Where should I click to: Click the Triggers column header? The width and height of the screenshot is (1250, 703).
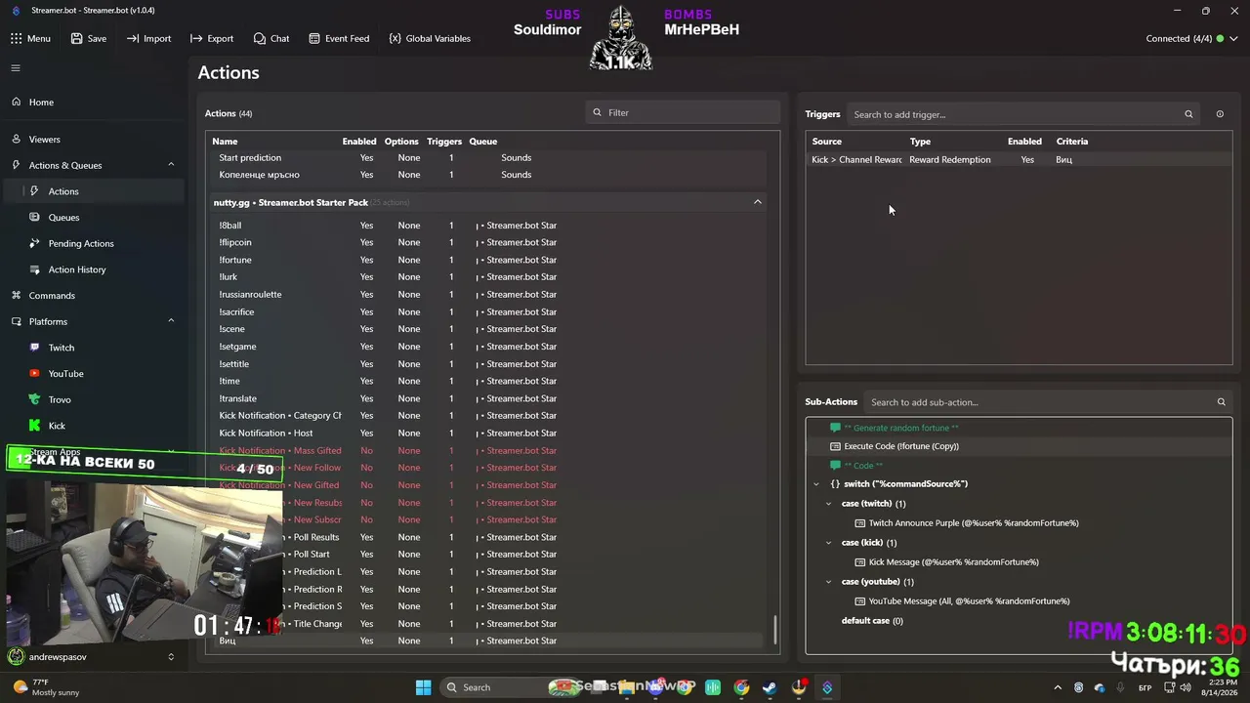[444, 142]
